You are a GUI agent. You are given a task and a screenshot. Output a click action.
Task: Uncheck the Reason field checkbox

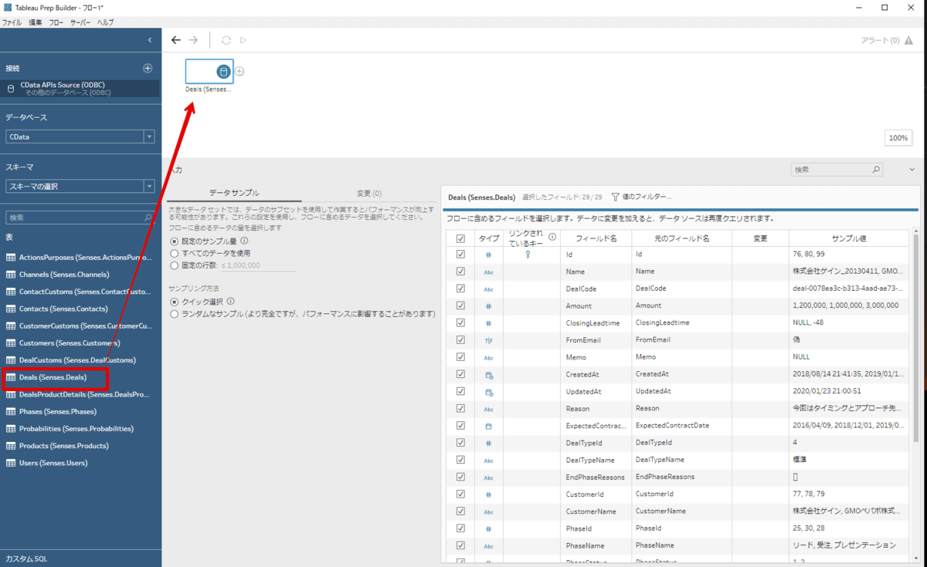coord(461,408)
